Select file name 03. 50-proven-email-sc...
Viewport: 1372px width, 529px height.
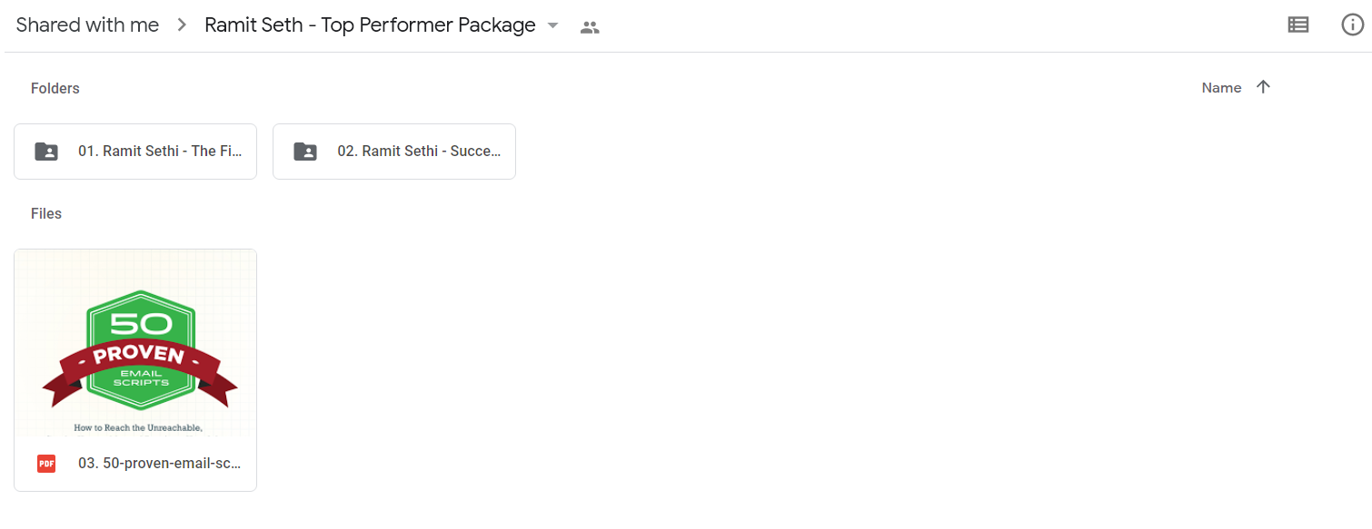[160, 464]
